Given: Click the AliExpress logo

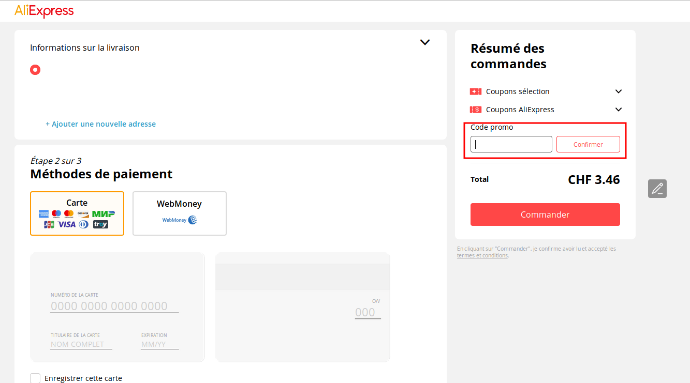Looking at the screenshot, I should (44, 10).
